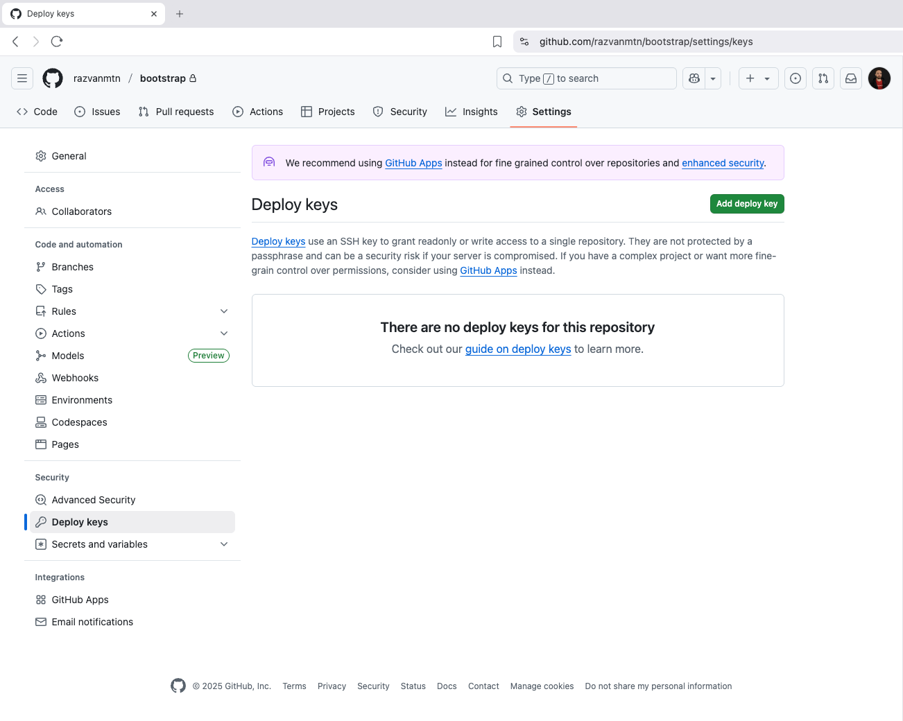Open the bootstrap repository link
The width and height of the screenshot is (903, 721).
point(163,78)
